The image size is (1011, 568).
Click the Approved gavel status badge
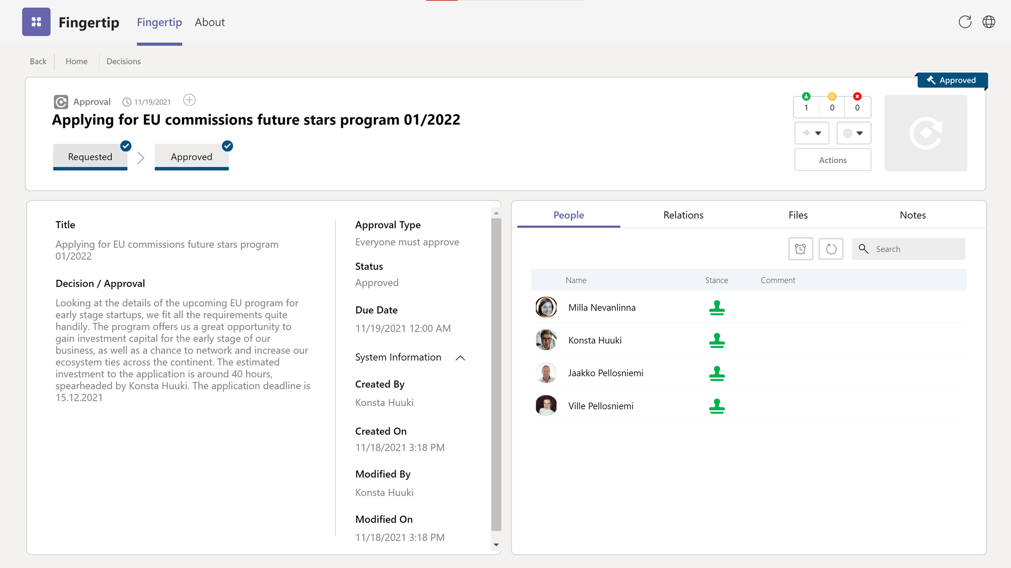[952, 80]
